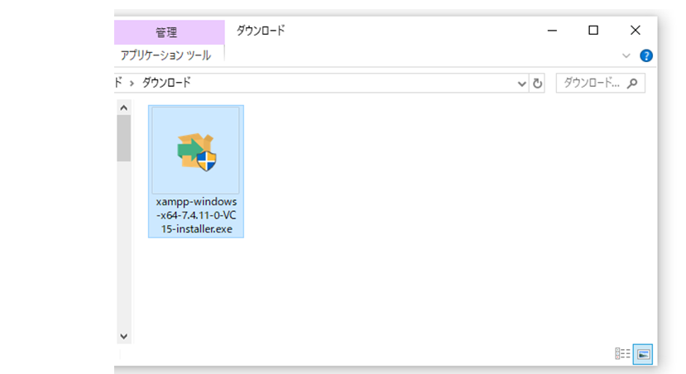The image size is (686, 374).
Task: Expand the ribbon with the chevron arrow
Action: click(626, 55)
